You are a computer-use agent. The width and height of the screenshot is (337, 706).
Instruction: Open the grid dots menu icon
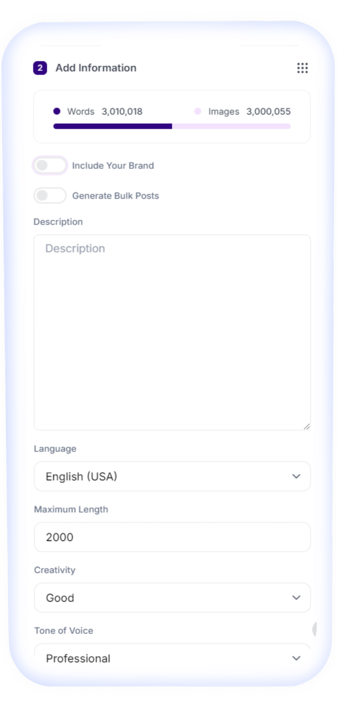pyautogui.click(x=302, y=68)
